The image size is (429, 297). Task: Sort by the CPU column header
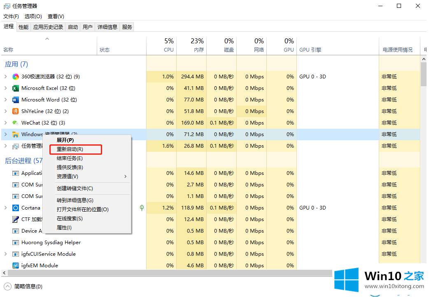point(161,45)
